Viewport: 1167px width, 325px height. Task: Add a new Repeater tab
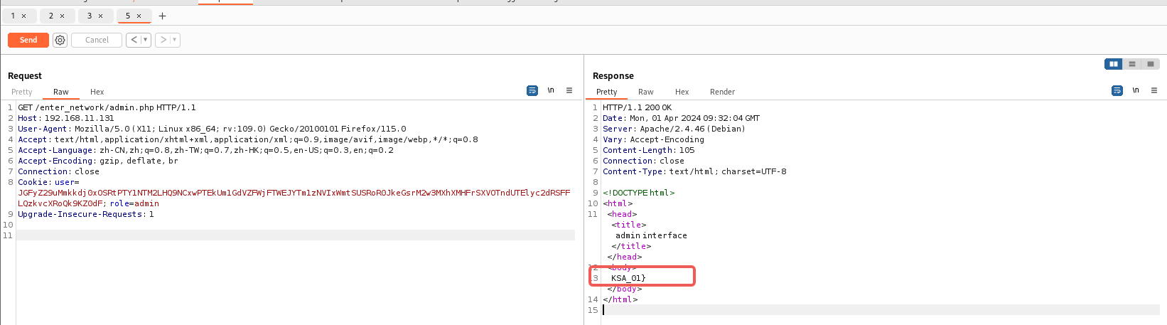[162, 16]
